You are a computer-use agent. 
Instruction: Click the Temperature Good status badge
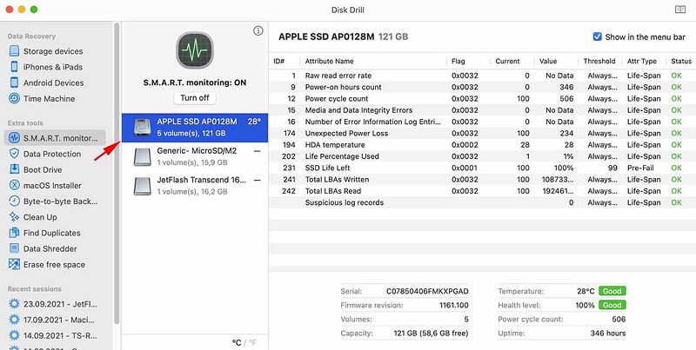(x=612, y=291)
